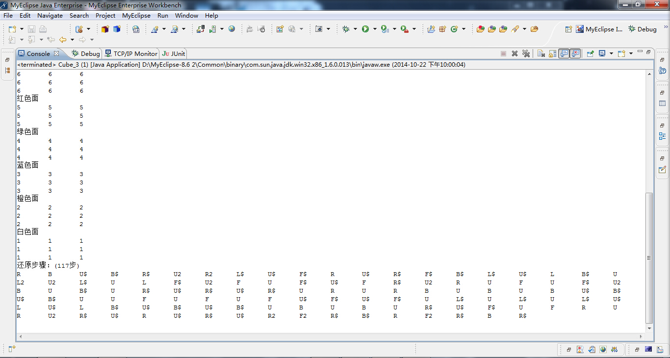Click the green Run button icon

pos(365,29)
